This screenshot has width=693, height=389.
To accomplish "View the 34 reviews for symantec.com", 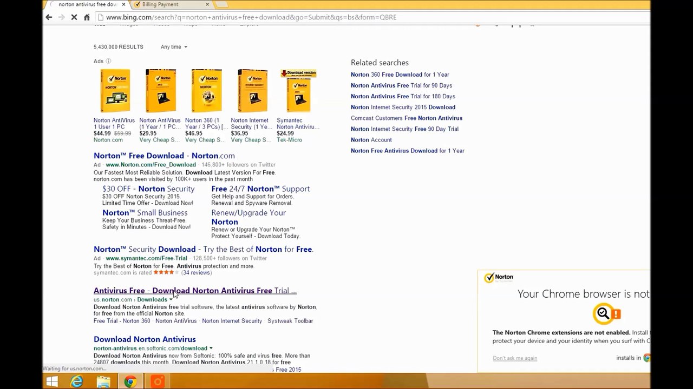I will coord(196,273).
